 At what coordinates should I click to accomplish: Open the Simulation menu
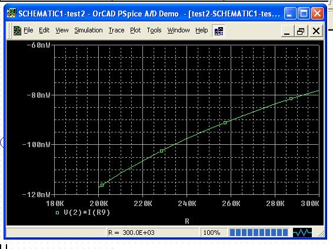click(88, 31)
